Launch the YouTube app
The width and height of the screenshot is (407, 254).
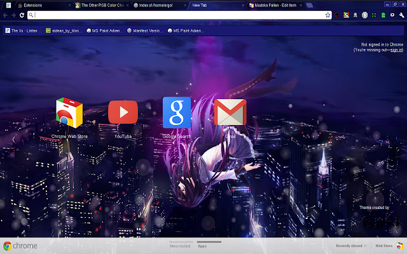123,112
